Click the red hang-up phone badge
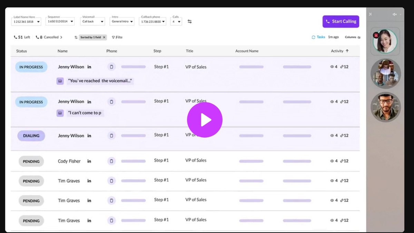 pyautogui.click(x=376, y=35)
